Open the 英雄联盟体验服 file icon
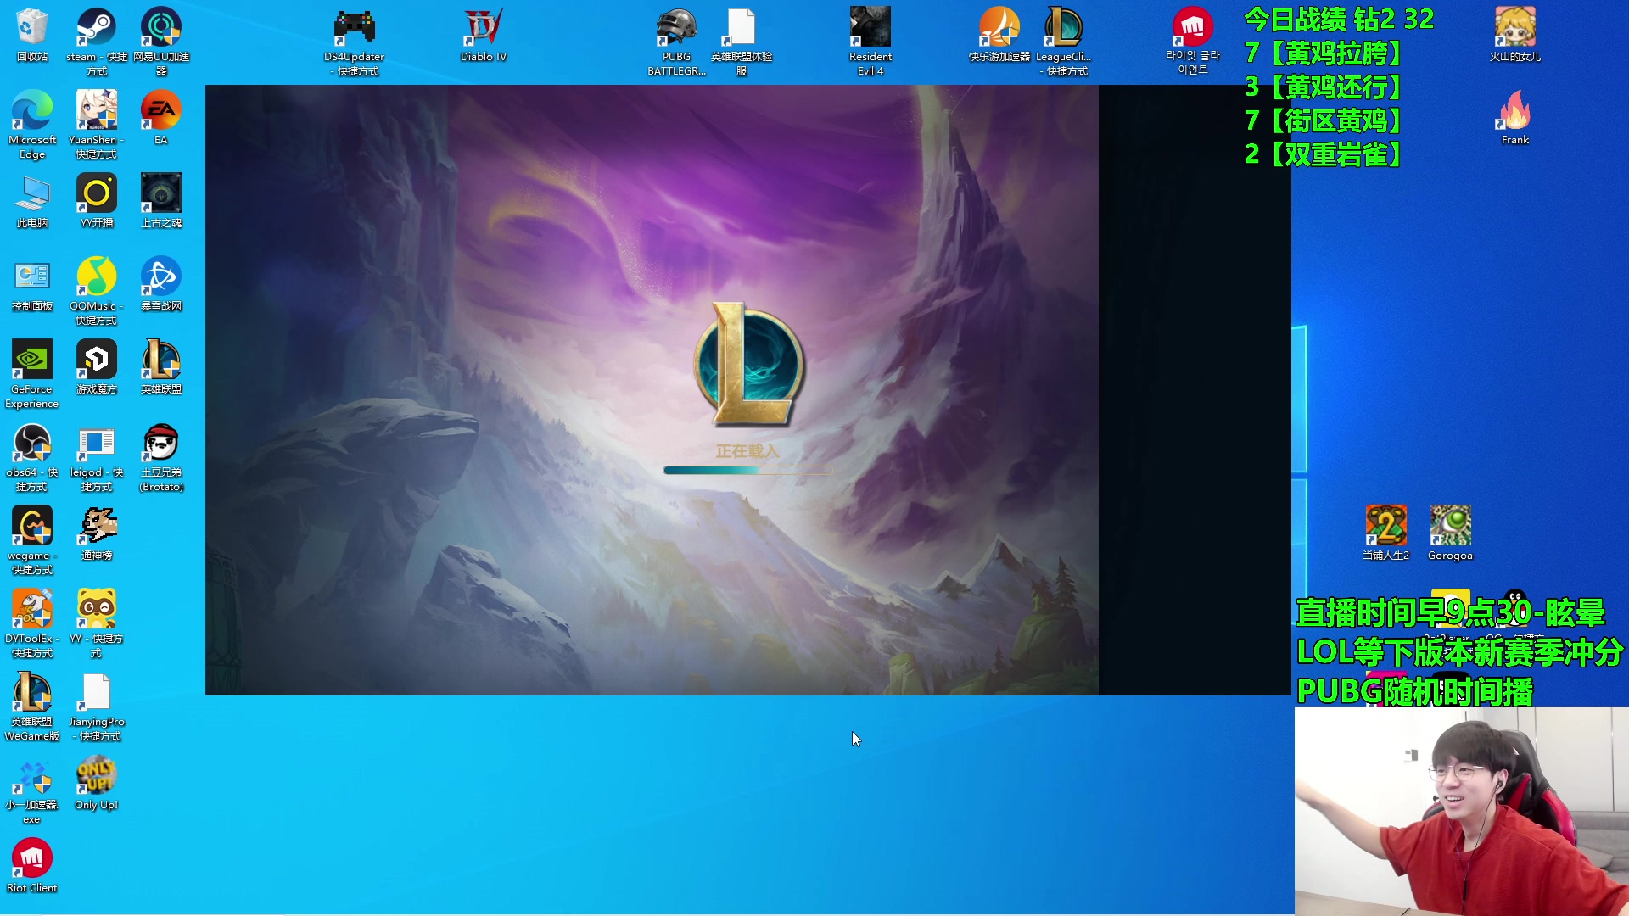The width and height of the screenshot is (1629, 916). point(742,41)
